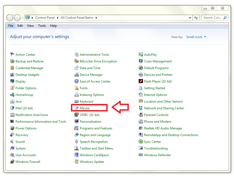Open the System link
Image resolution: width=234 pixels, height=176 pixels.
[x=21, y=148]
